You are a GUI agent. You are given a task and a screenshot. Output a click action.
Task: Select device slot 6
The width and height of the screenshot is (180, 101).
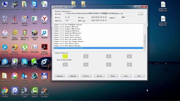tap(86, 65)
